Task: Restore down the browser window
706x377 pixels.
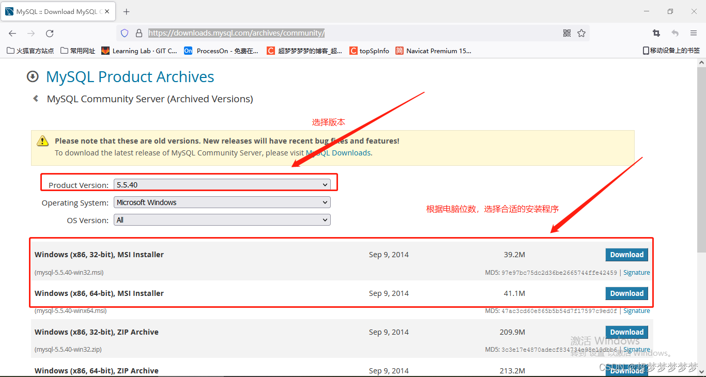Action: click(x=670, y=11)
